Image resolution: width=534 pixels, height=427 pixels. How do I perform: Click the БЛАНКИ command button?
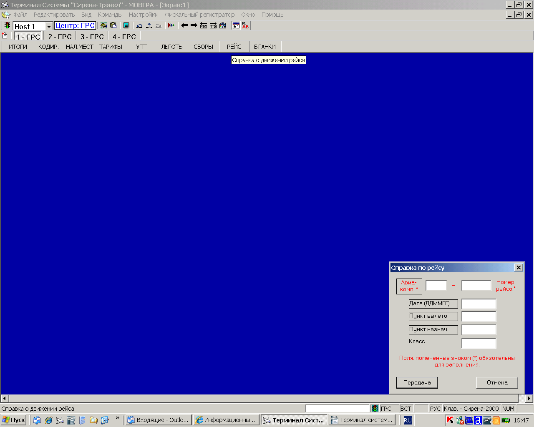pyautogui.click(x=265, y=47)
